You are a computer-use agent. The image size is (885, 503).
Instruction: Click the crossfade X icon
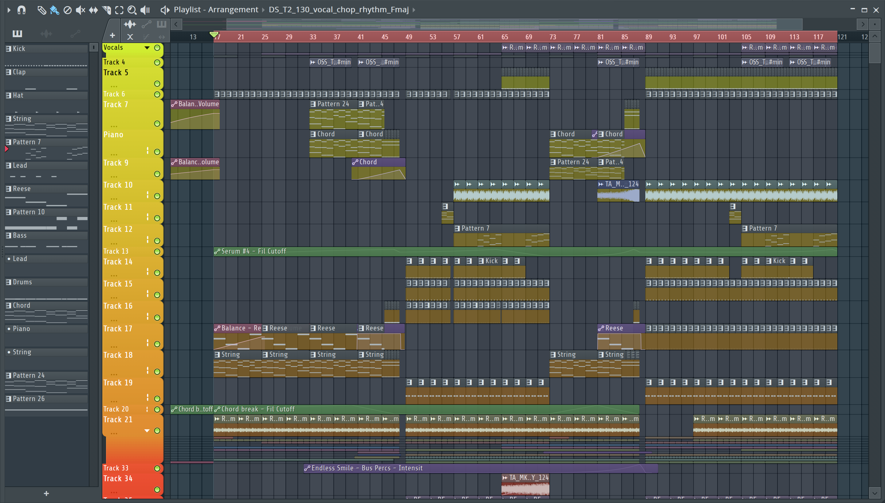tap(130, 37)
